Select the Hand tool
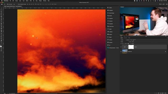Screen dimensions: 168x94 pyautogui.click(x=1, y=40)
